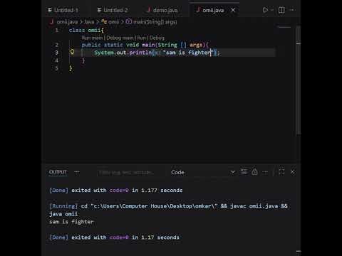Click "sam is fighter" output line
Viewport: 342px width, 256px height.
(x=71, y=222)
